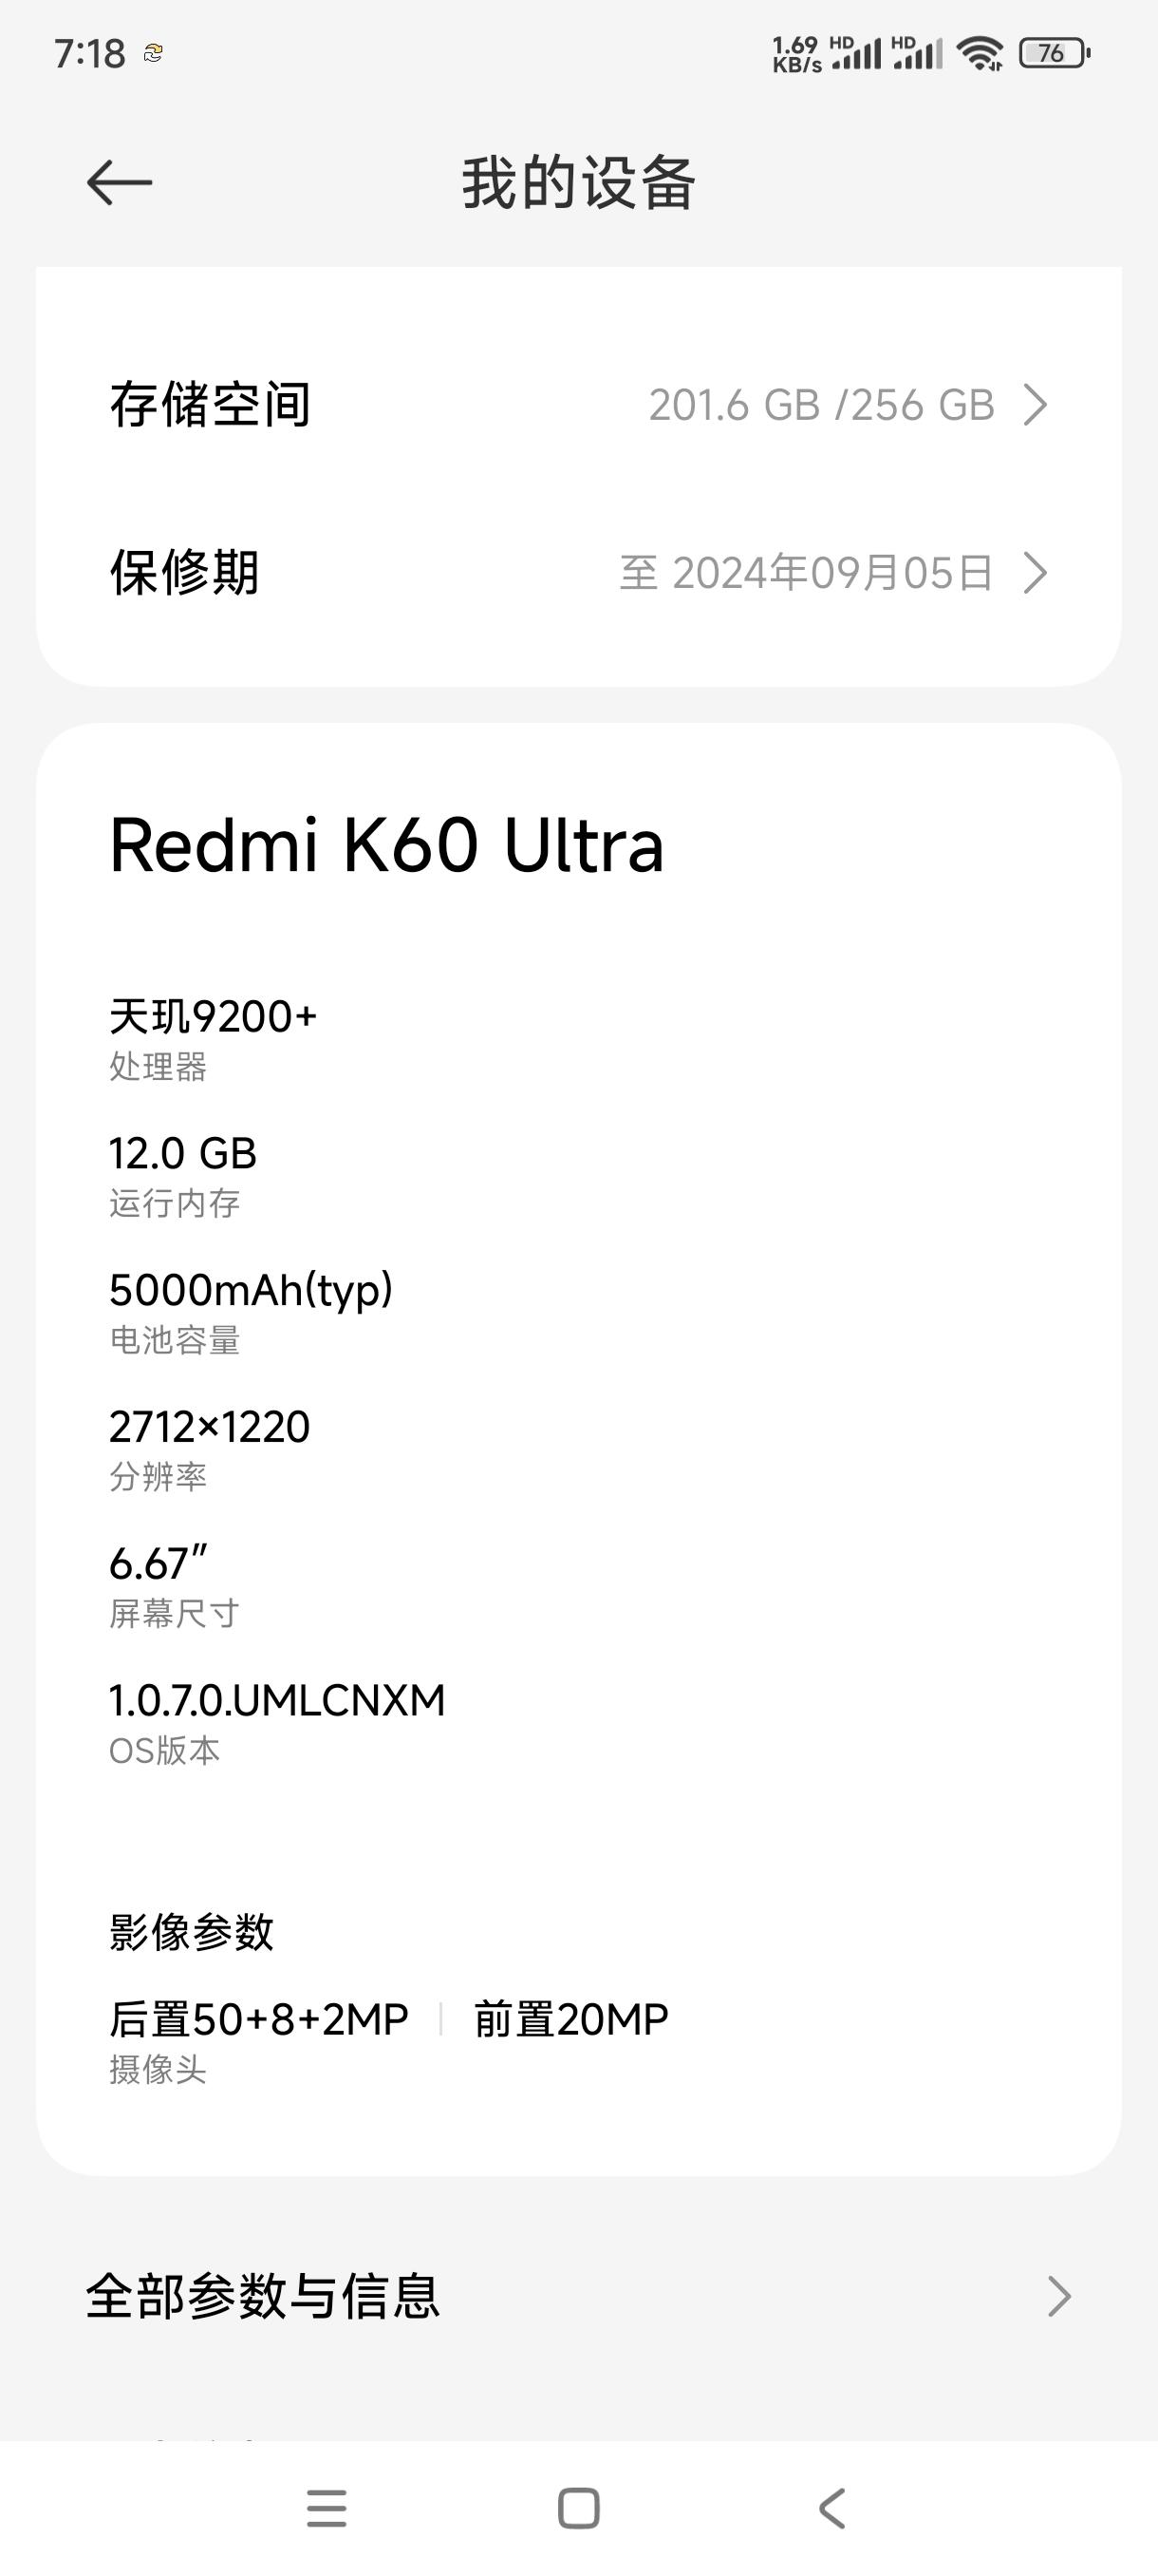The width and height of the screenshot is (1158, 2576).
Task: Tap the Redmi K60 Ultra device name
Action: click(386, 846)
